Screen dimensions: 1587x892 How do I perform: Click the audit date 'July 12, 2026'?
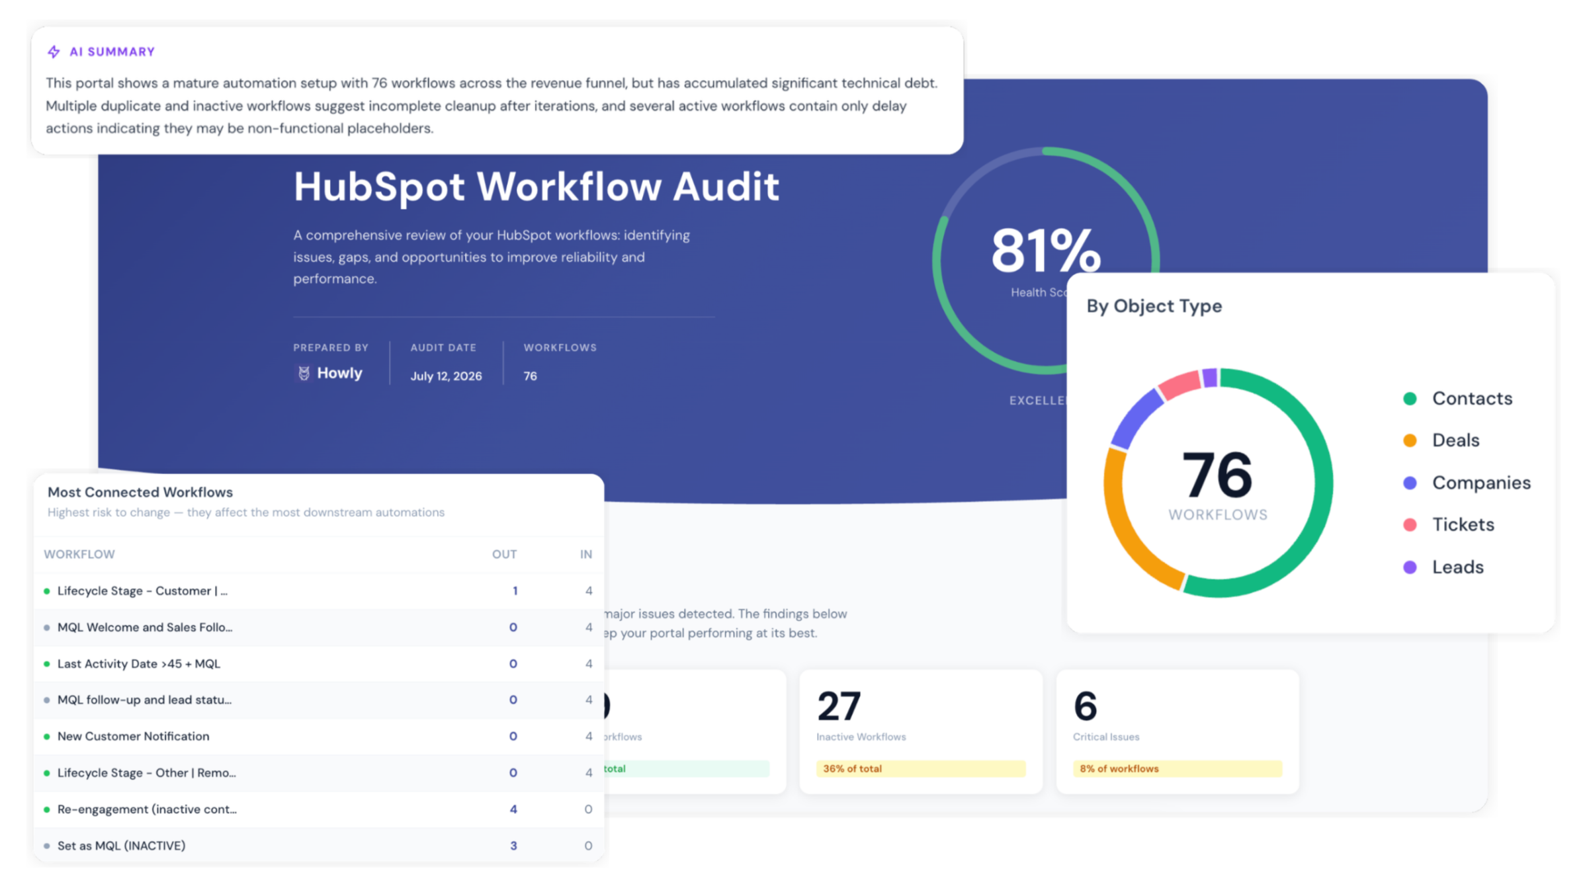(x=446, y=376)
